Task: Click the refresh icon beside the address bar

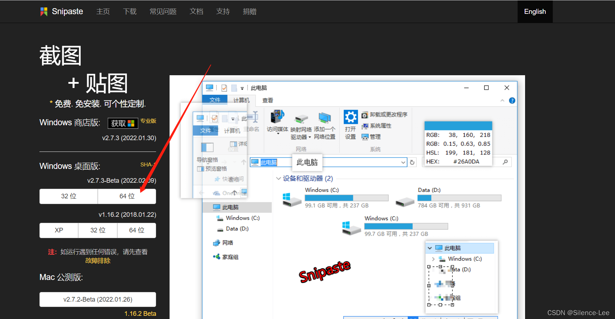Action: 412,163
